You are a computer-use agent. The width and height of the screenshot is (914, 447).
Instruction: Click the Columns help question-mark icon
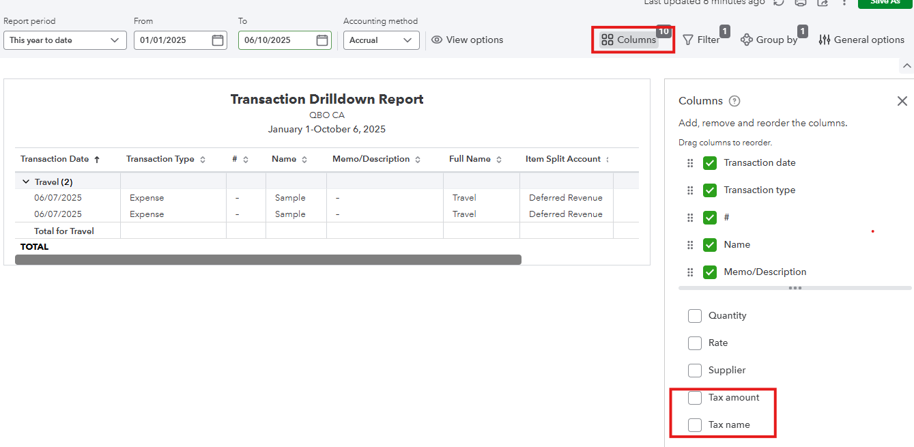click(x=734, y=101)
